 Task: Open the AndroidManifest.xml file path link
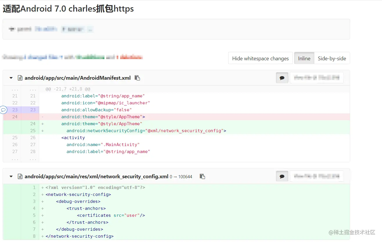pos(77,78)
